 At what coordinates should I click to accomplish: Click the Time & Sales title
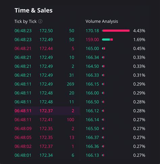[x=33, y=10]
